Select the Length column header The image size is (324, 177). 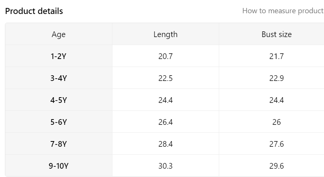[x=165, y=34]
